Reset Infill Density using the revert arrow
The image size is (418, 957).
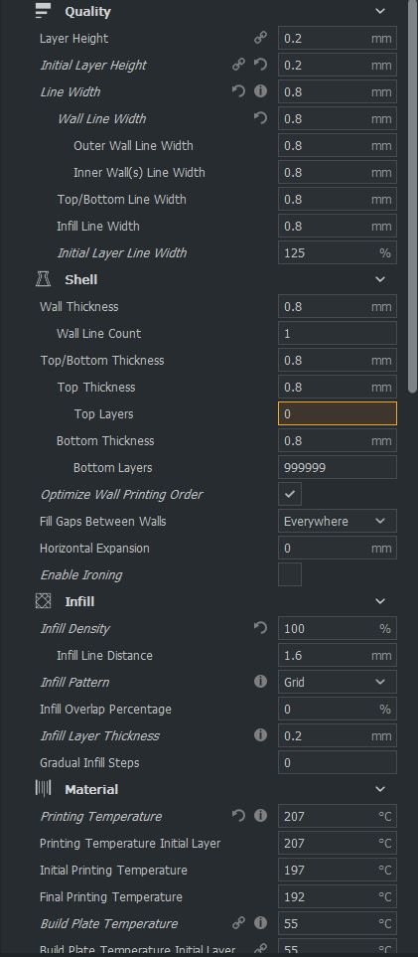[260, 628]
